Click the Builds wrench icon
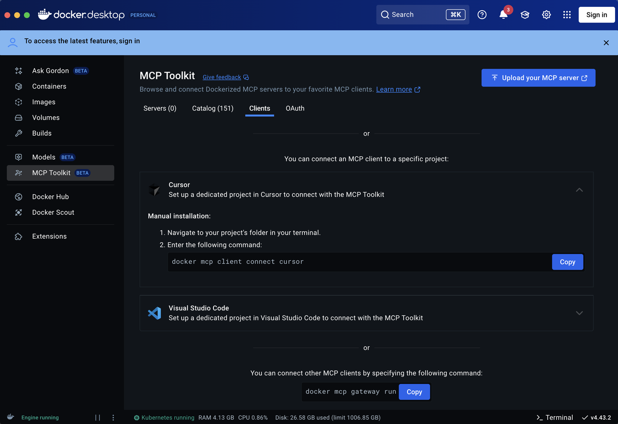This screenshot has height=424, width=618. click(x=19, y=134)
